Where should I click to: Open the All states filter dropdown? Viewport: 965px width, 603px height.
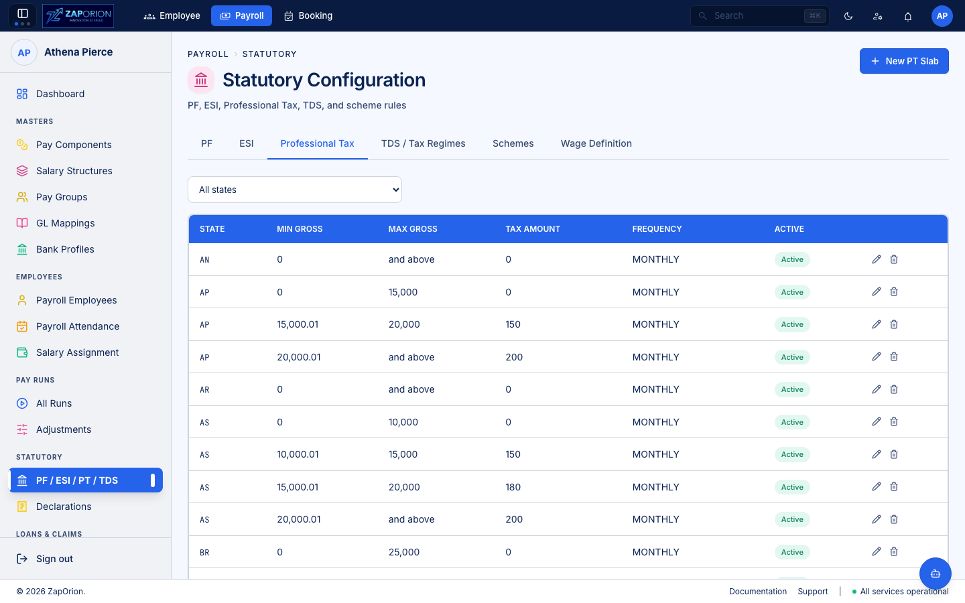point(295,190)
